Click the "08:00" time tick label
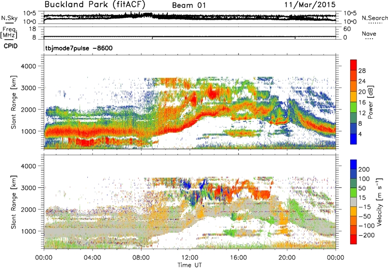 [141, 258]
